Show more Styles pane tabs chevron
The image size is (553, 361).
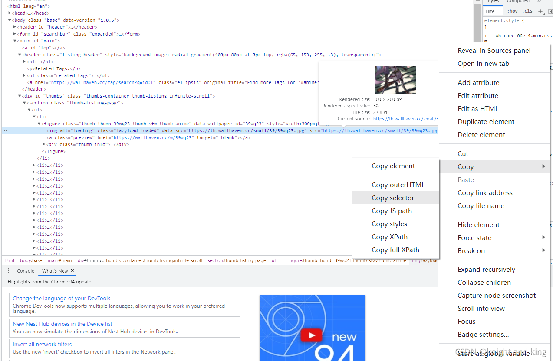[x=540, y=1]
